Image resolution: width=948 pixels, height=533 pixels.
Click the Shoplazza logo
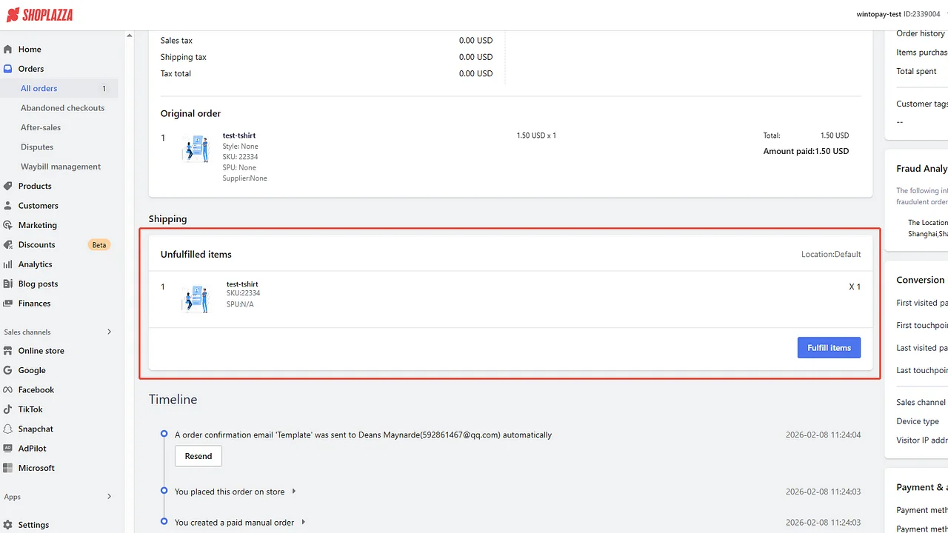point(39,15)
